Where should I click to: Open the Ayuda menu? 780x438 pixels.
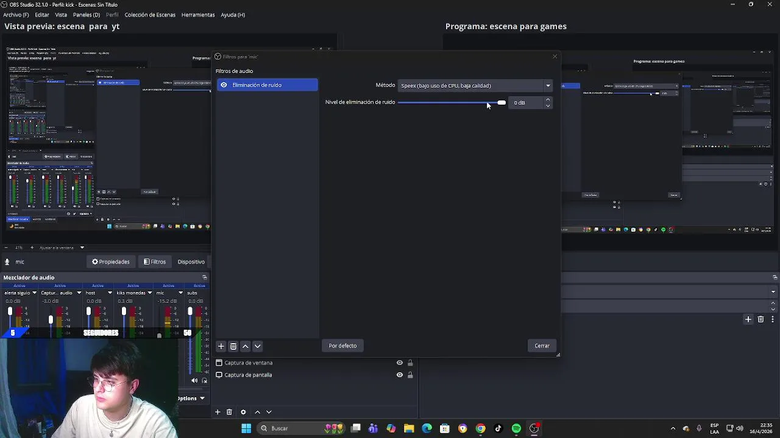click(233, 15)
